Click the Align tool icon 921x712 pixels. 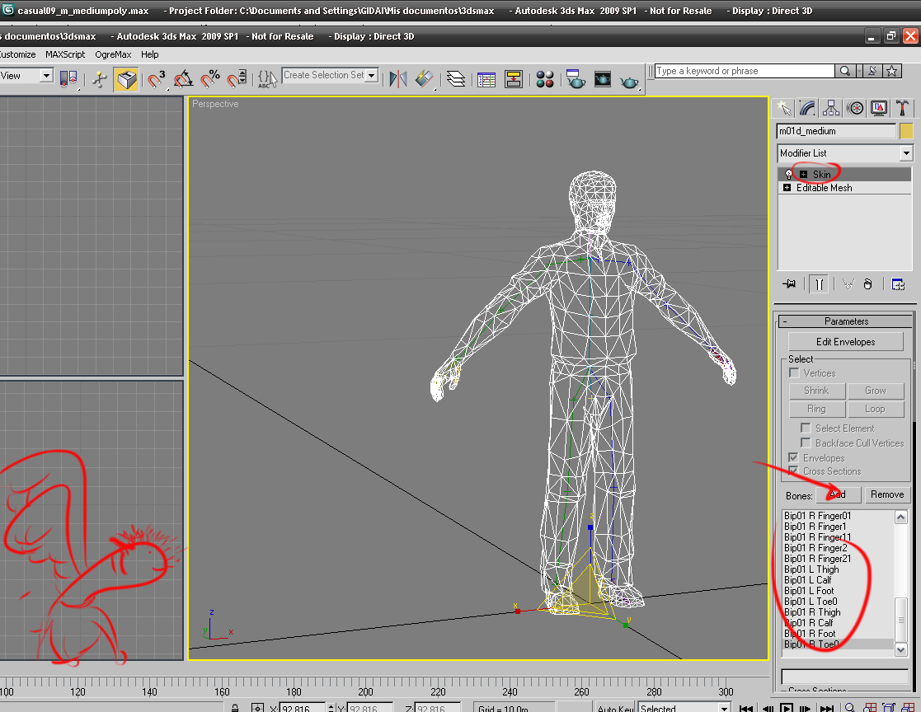[425, 79]
